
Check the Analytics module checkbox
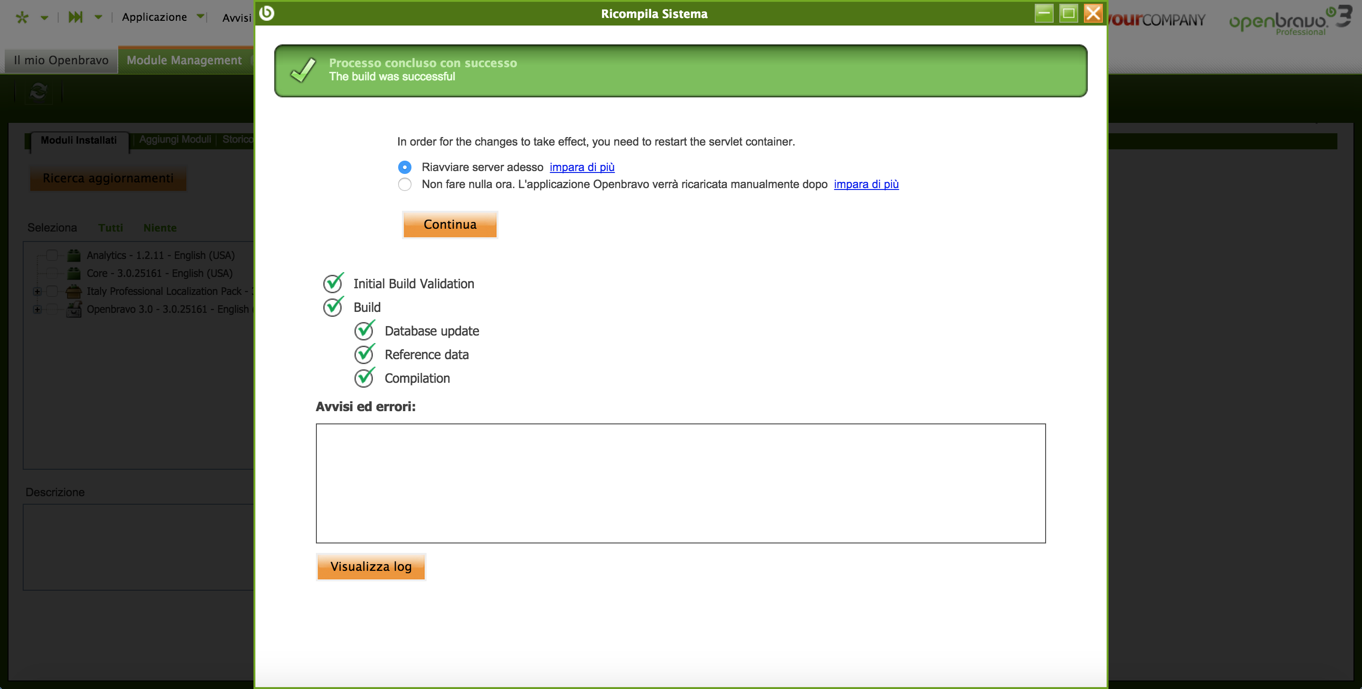coord(52,255)
